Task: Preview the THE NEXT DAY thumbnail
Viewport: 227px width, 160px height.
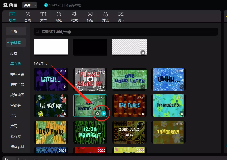Action: [x=51, y=106]
